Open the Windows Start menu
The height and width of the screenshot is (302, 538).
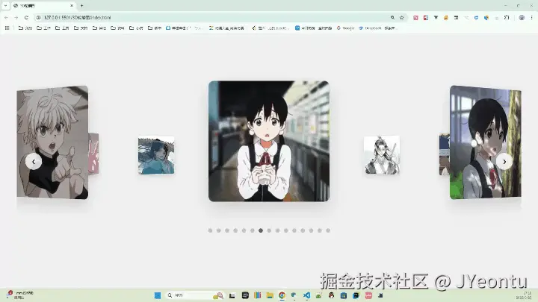(x=158, y=295)
